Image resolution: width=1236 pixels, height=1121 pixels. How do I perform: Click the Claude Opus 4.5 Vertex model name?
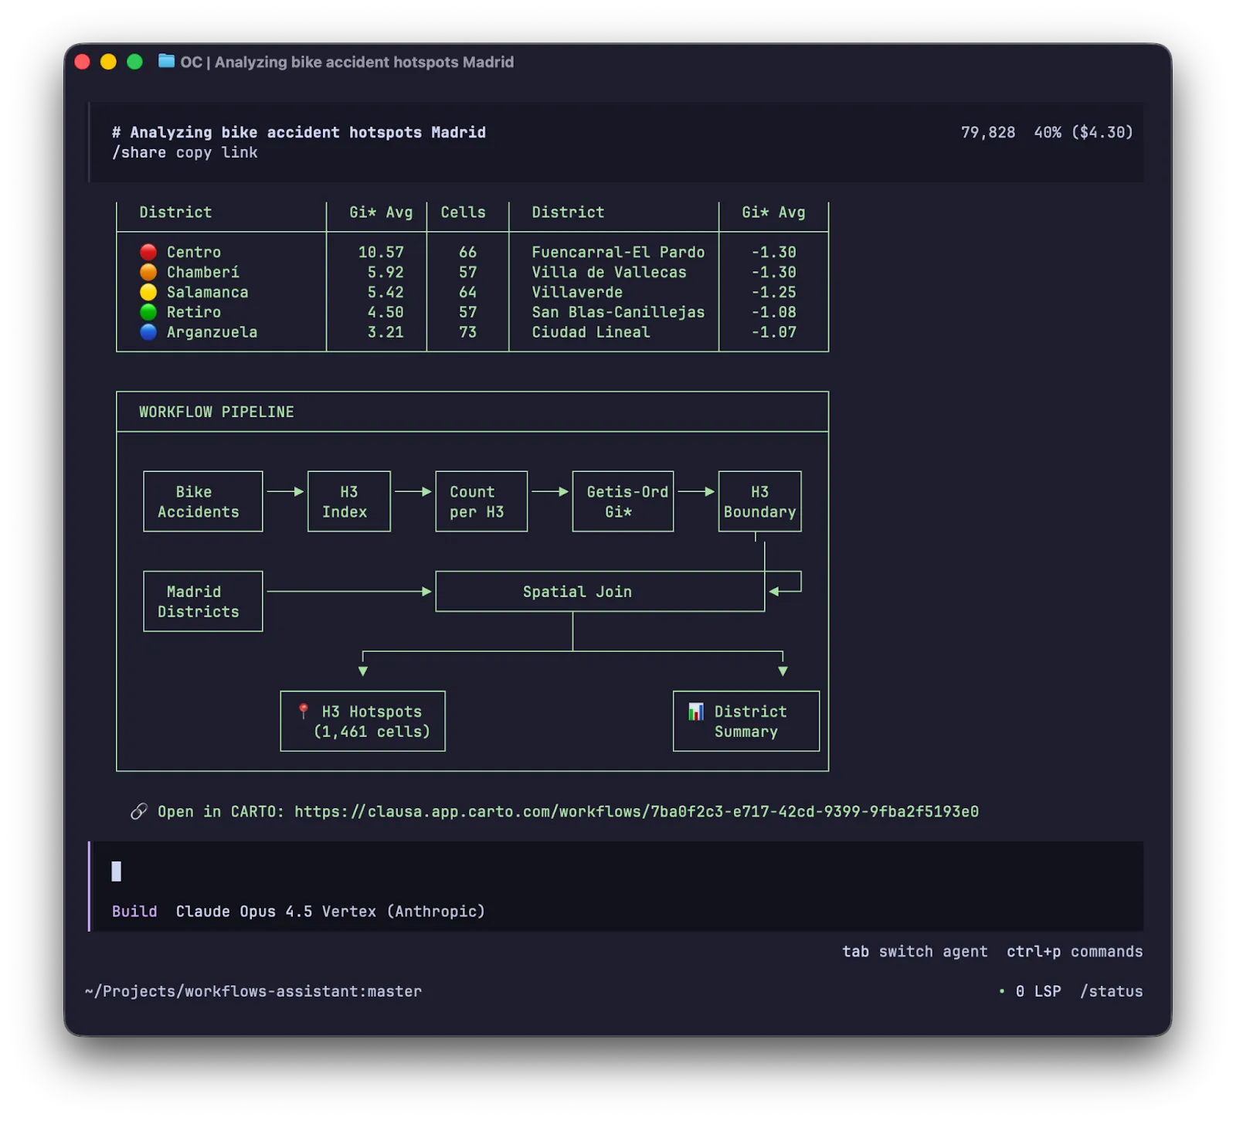pos(330,912)
